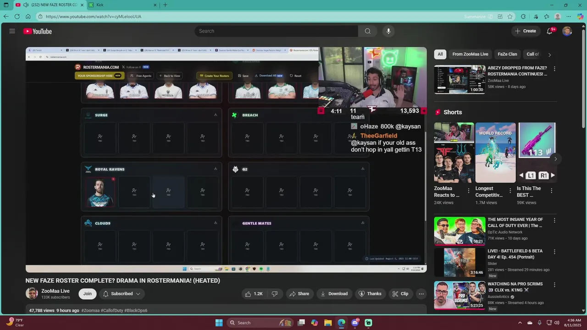This screenshot has width=587, height=330.
Task: Click the Share button
Action: coord(299,294)
